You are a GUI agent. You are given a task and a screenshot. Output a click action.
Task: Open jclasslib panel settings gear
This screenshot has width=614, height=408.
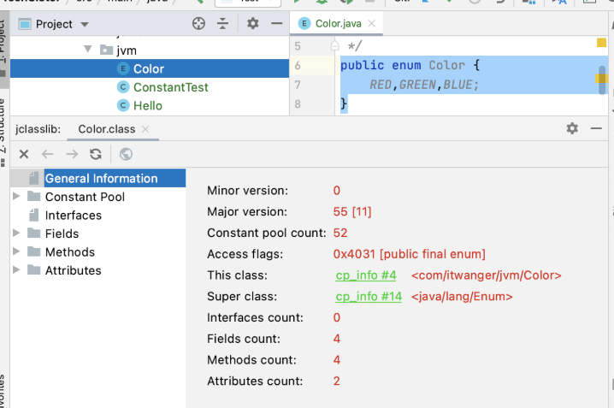click(572, 128)
